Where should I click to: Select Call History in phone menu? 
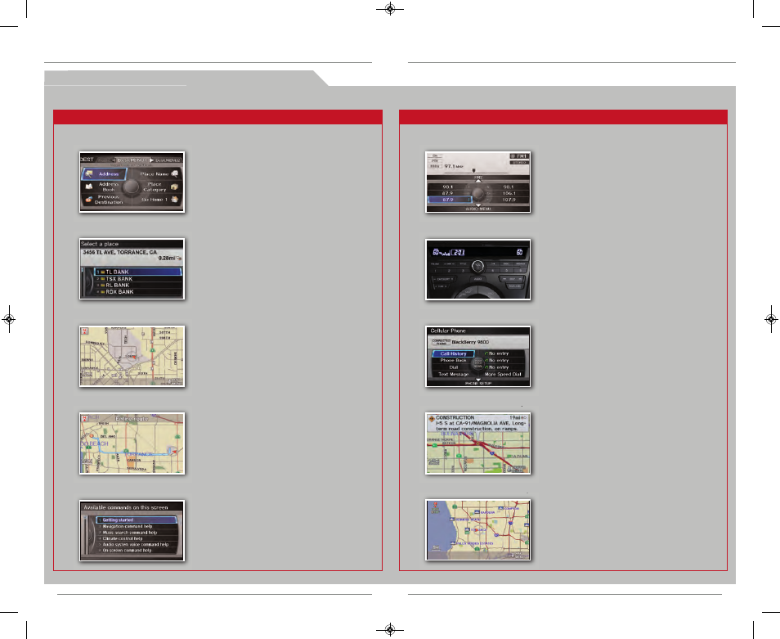click(x=453, y=353)
